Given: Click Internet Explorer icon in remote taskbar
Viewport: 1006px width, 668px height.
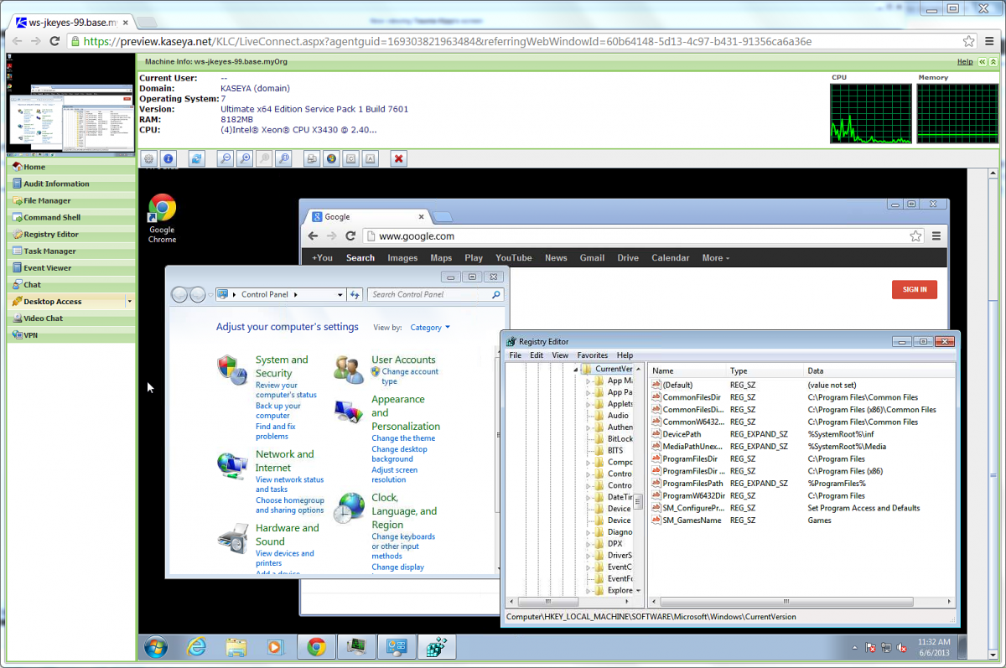Looking at the screenshot, I should pyautogui.click(x=197, y=646).
